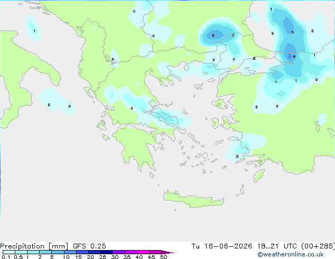Click the 20–25 mm legend color swatch

[x=94, y=252]
